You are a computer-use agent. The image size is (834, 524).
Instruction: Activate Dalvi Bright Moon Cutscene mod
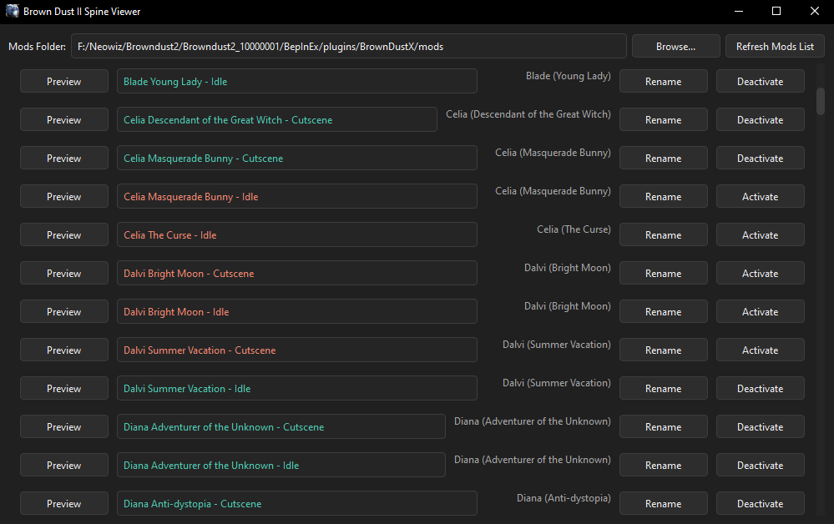[760, 274]
